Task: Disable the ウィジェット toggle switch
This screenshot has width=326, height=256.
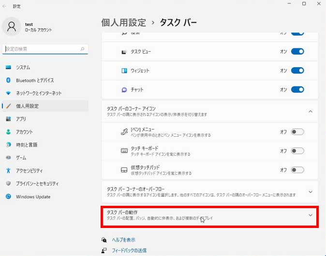Action: click(x=297, y=71)
